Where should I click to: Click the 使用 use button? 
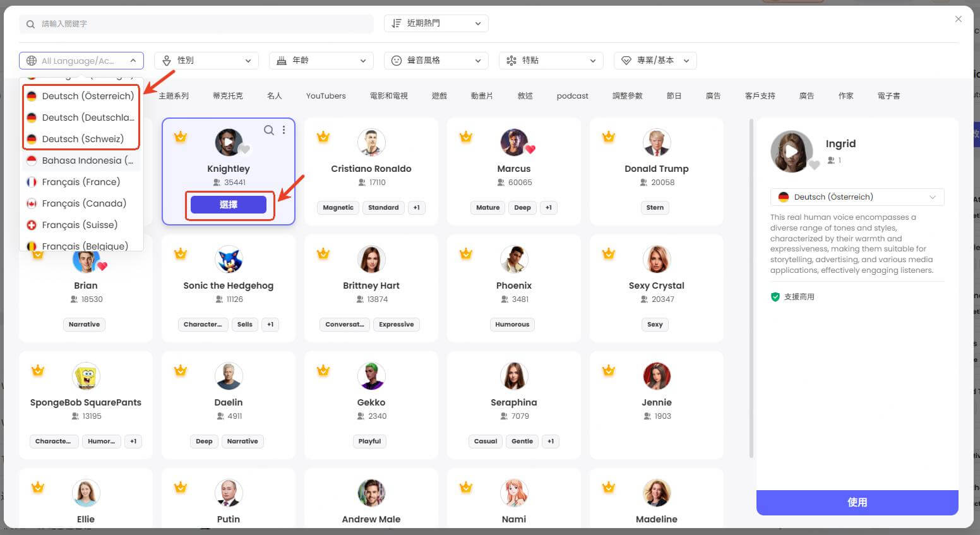coord(857,502)
